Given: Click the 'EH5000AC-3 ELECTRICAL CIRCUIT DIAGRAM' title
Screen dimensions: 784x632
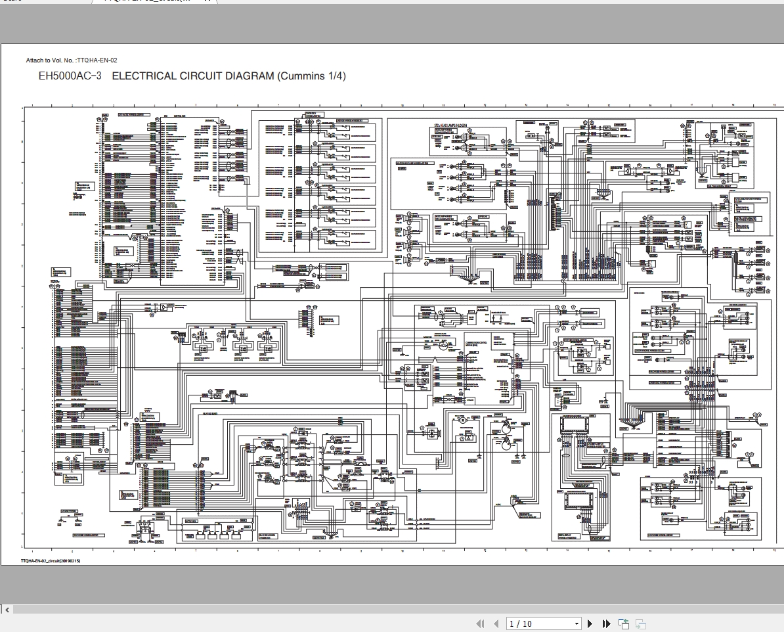Looking at the screenshot, I should click(192, 76).
